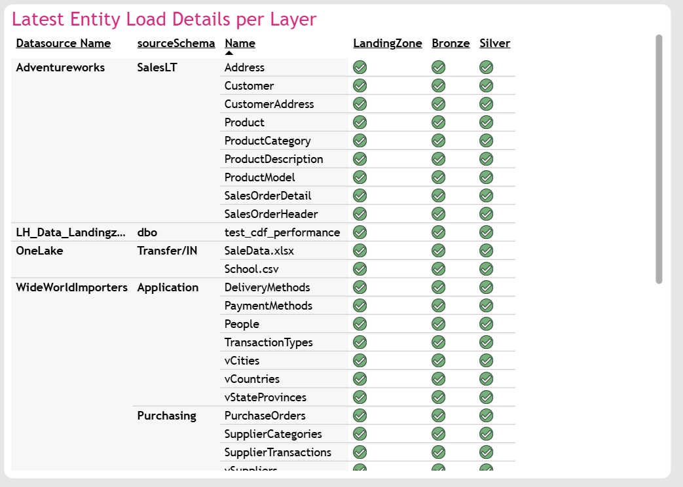The image size is (683, 487).
Task: Select the ProductDescription entity name
Action: (274, 159)
